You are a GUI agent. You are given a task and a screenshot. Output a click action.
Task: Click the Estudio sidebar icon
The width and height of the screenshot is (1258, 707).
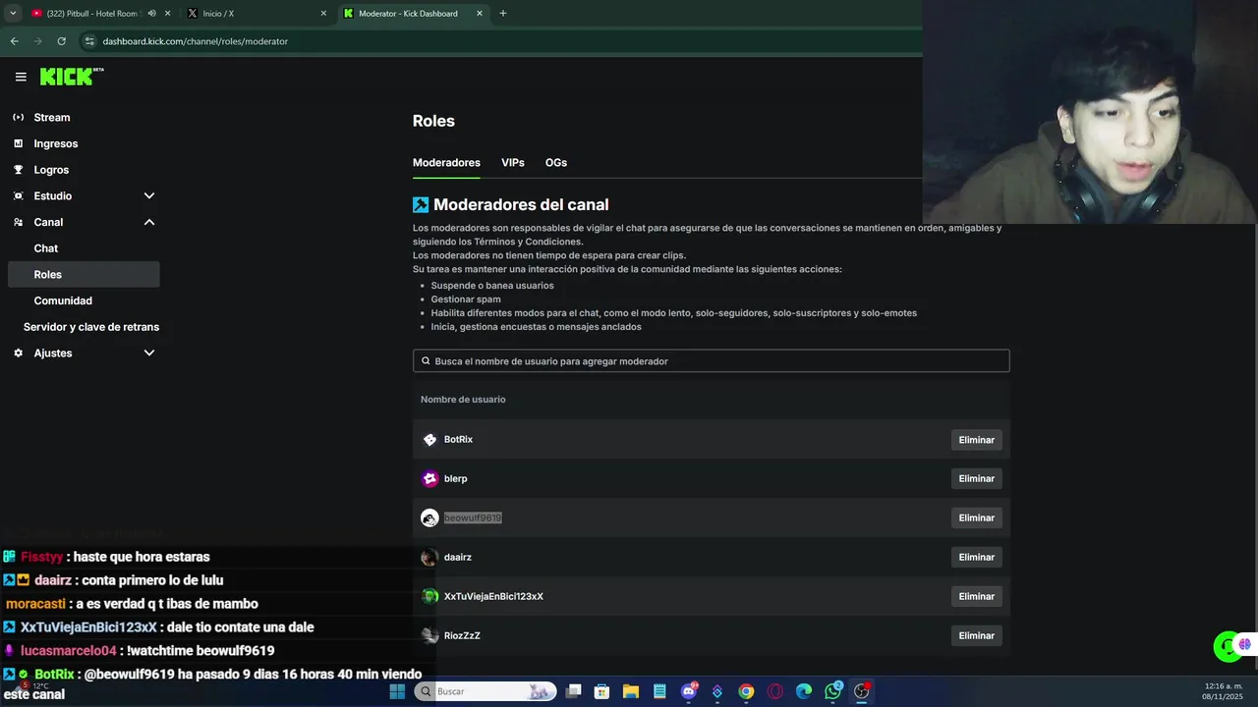click(x=18, y=195)
